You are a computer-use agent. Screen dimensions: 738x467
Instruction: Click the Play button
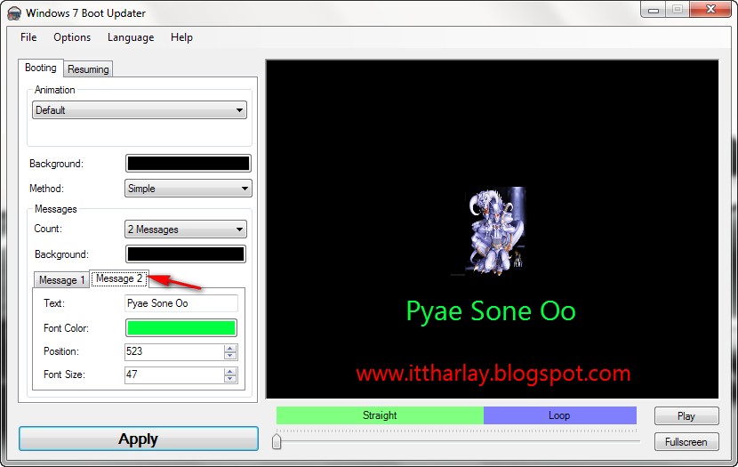(686, 416)
